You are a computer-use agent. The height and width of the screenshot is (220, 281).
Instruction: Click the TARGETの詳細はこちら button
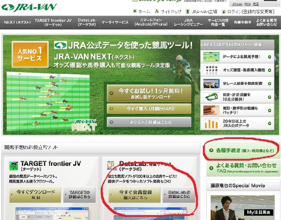coord(79,195)
